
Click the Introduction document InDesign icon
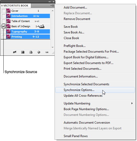pyautogui.click(x=8, y=16)
